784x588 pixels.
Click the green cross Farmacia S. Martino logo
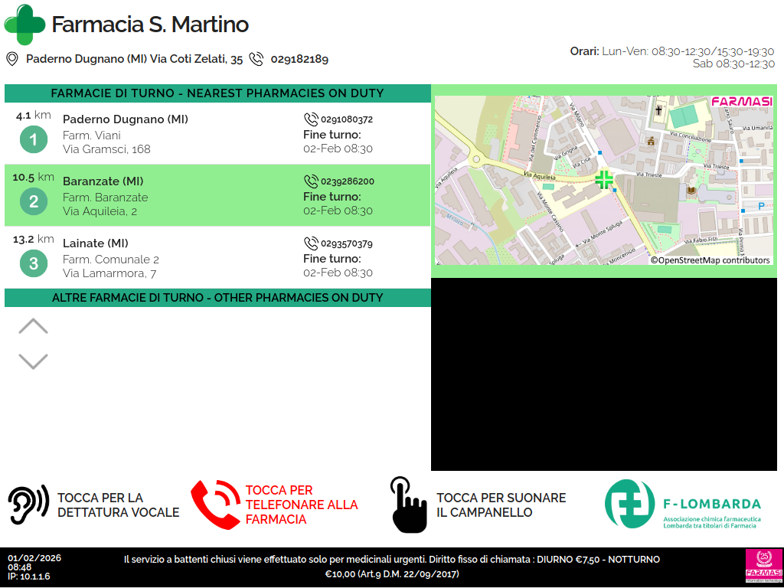pos(24,24)
